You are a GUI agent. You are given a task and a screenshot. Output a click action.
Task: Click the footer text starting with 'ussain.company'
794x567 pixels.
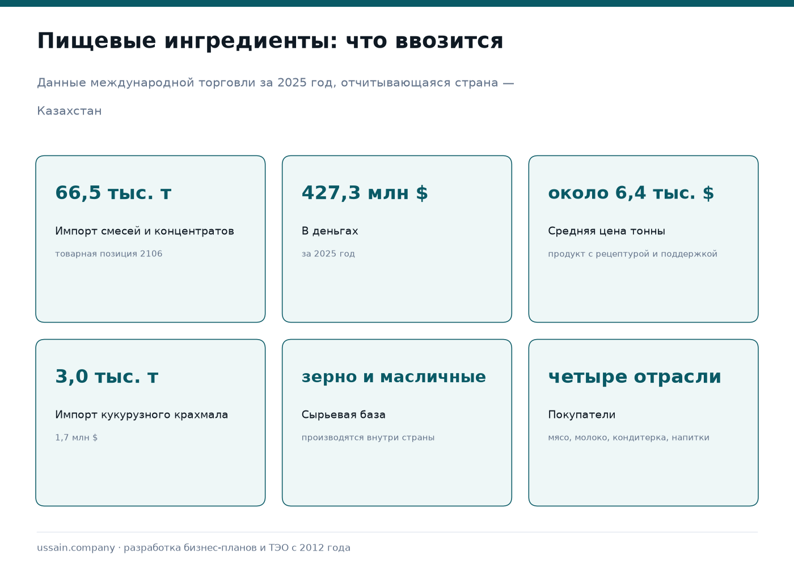coord(194,548)
